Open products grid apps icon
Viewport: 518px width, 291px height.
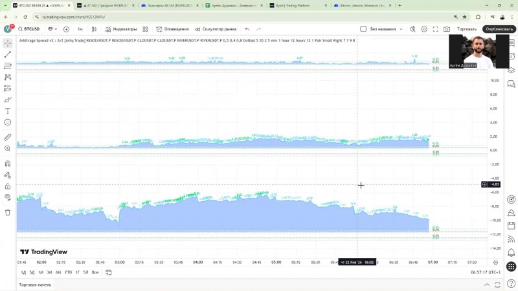click(x=511, y=266)
